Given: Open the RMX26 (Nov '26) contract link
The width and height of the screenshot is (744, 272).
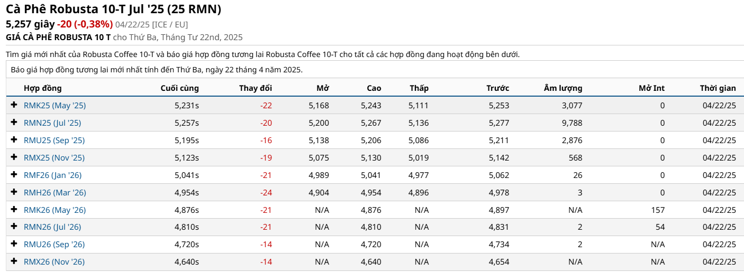Looking at the screenshot, I should coord(54,262).
